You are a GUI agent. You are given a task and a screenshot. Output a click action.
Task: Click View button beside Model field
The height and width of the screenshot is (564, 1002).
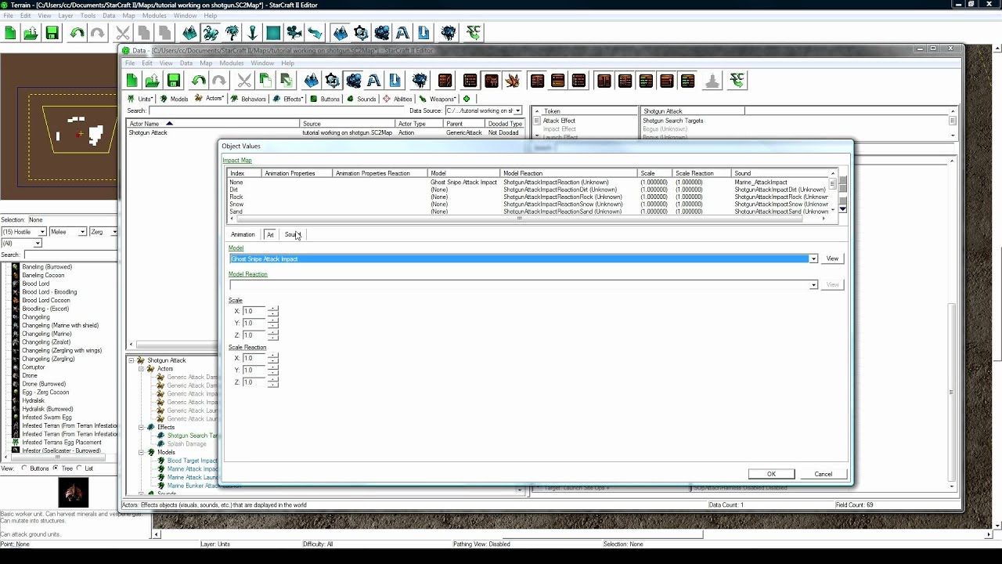click(832, 258)
